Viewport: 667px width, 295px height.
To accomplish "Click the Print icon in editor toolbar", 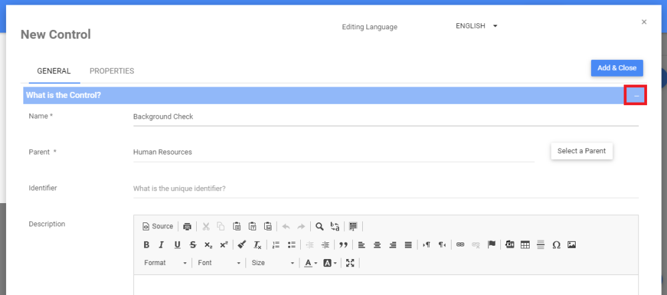I will click(x=187, y=226).
